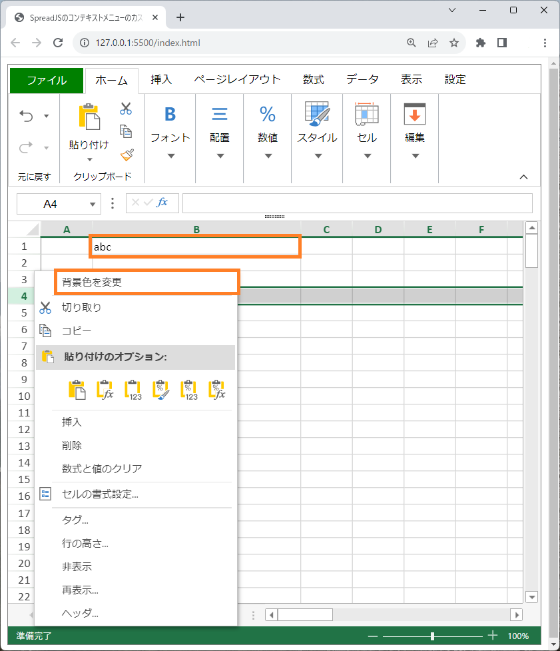This screenshot has width=560, height=651.
Task: Choose 非表示 in context menu
Action: 136,567
